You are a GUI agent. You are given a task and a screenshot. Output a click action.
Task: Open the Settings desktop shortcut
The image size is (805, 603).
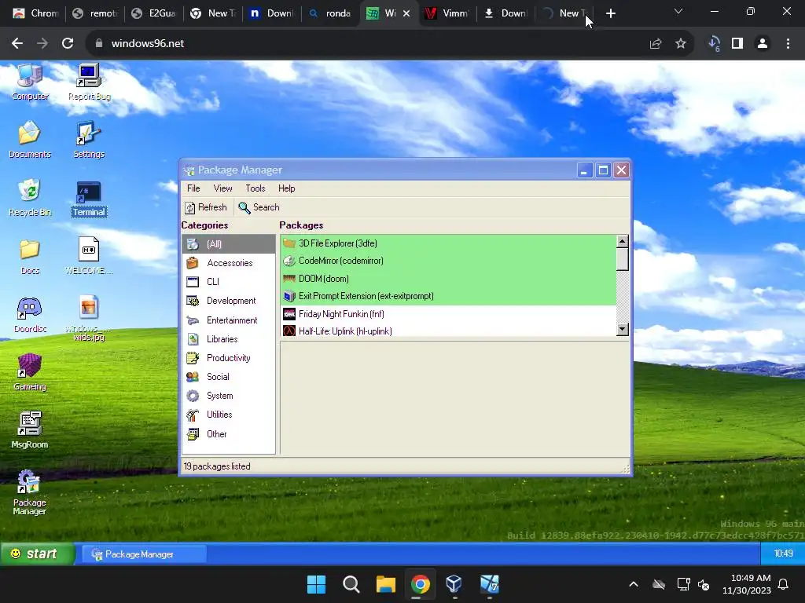(89, 140)
